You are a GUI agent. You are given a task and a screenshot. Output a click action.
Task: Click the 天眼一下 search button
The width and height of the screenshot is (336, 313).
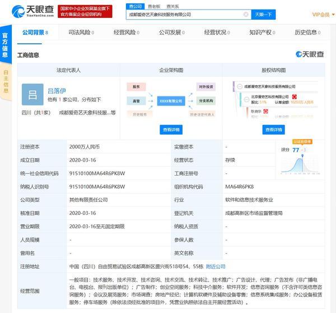pyautogui.click(x=262, y=14)
